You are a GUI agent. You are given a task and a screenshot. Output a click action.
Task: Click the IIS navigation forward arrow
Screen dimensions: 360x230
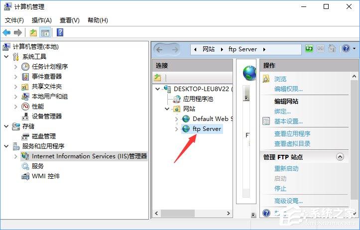point(175,49)
